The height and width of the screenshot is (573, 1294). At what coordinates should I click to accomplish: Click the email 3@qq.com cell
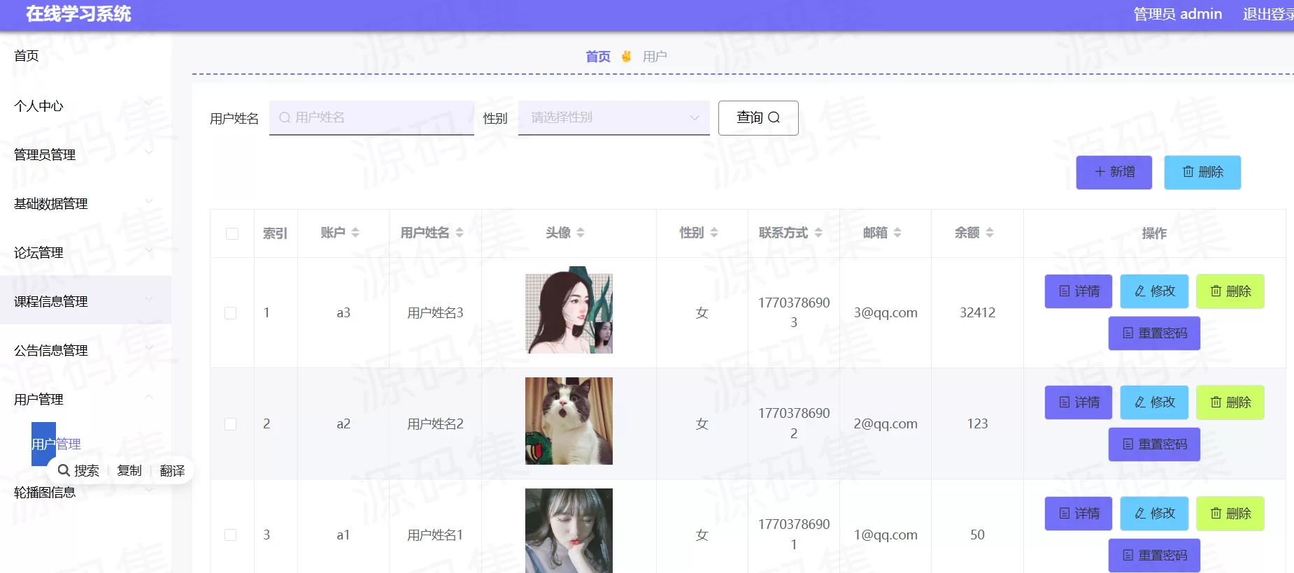(886, 313)
